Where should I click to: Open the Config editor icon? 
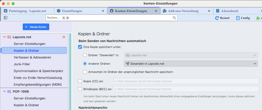point(238,18)
